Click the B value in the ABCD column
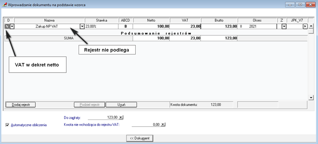 tap(126, 26)
